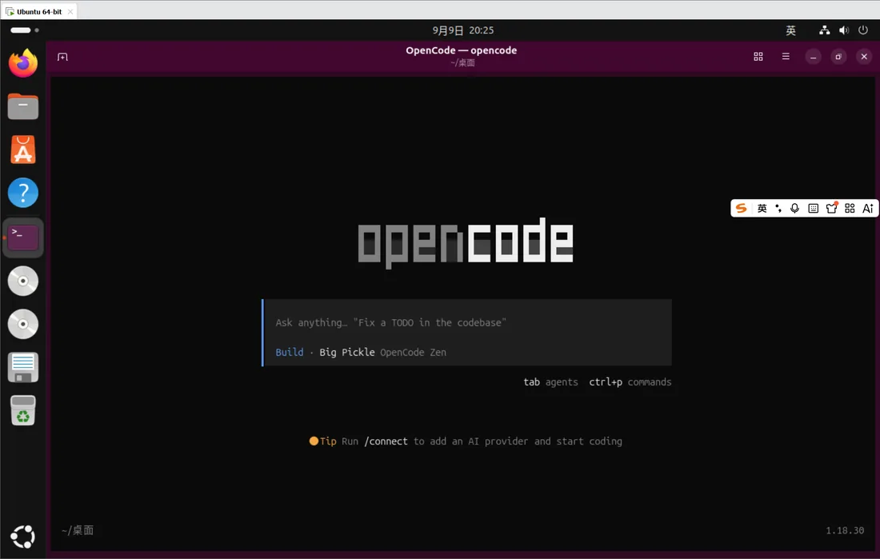Add a new terminal tab

(63, 57)
